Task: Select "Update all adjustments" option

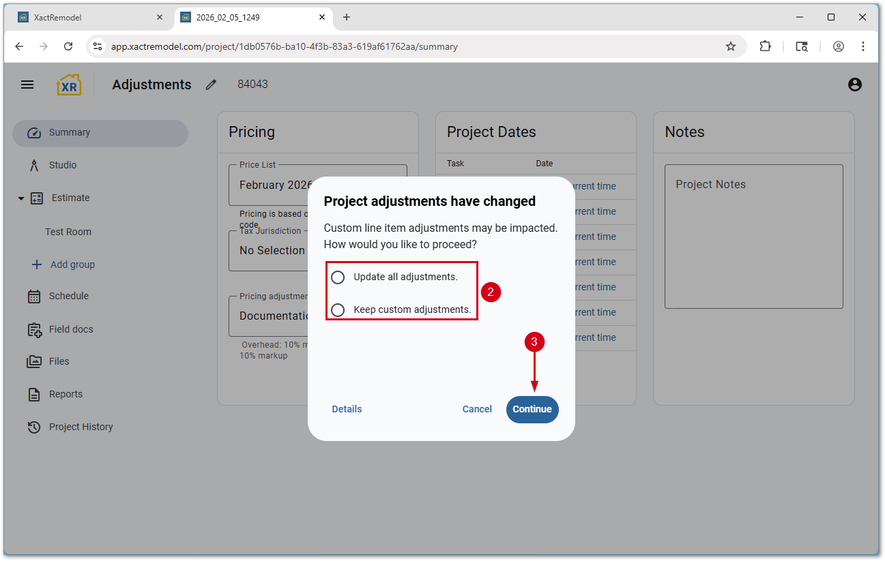Action: 338,277
